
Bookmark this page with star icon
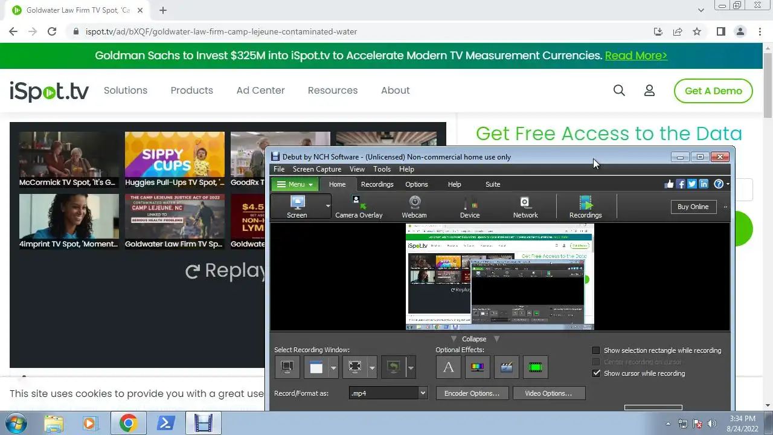697,31
